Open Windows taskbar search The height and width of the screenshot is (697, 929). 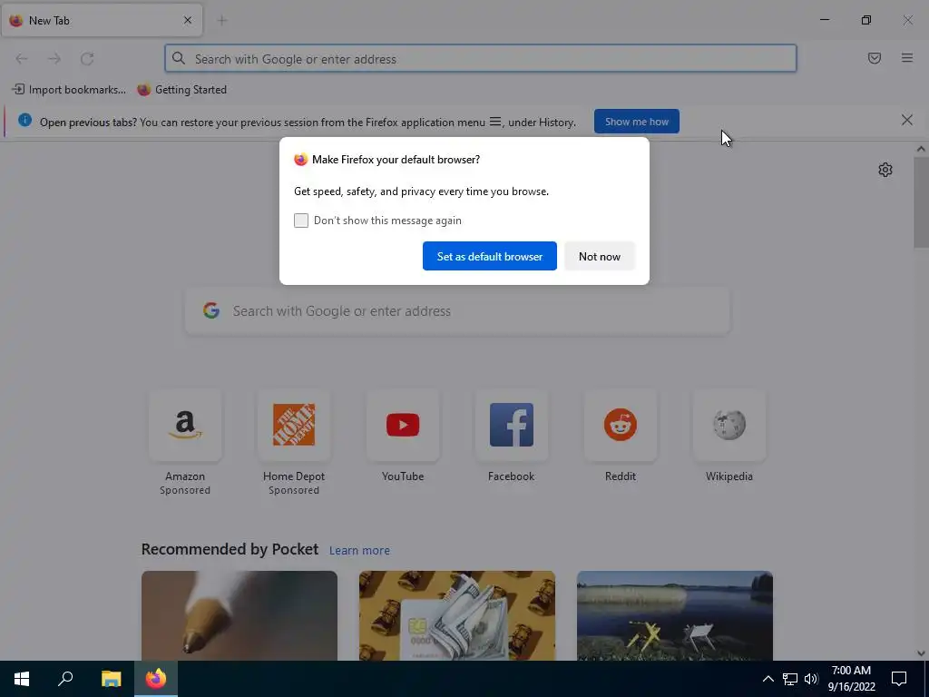coord(65,679)
